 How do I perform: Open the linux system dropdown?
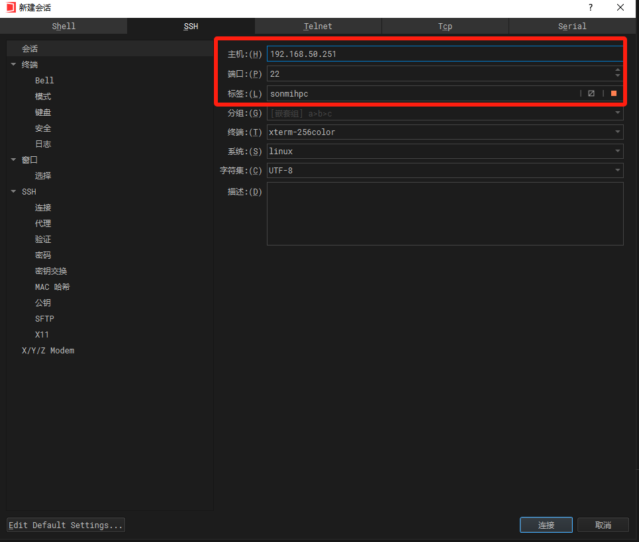[x=617, y=152]
